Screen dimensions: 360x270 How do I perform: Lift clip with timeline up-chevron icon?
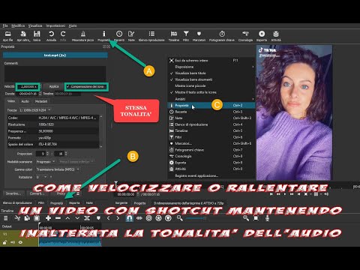click(67, 218)
